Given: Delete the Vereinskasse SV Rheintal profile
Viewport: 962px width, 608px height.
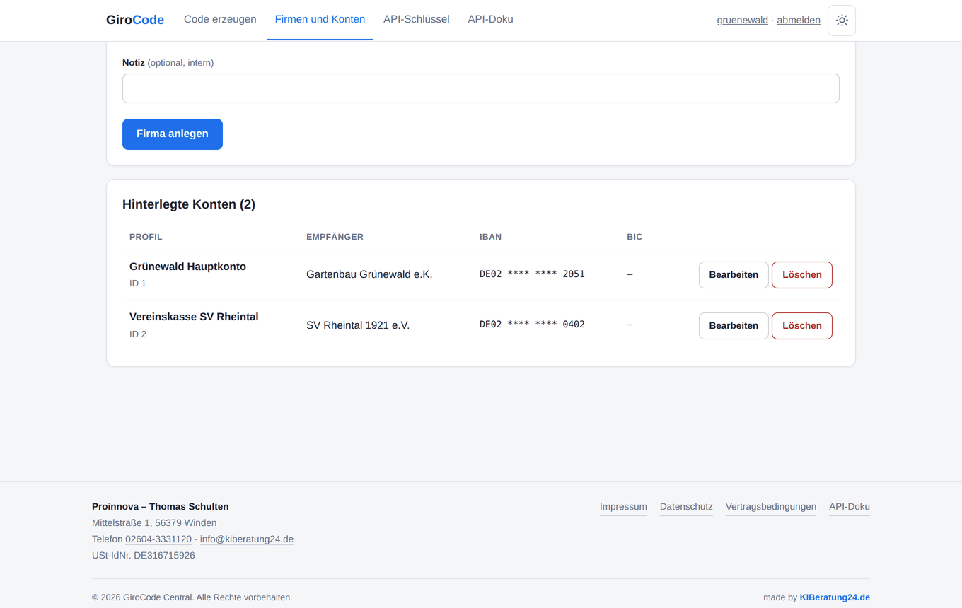Looking at the screenshot, I should 802,326.
